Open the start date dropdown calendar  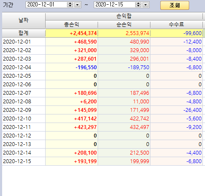(x=78, y=5)
